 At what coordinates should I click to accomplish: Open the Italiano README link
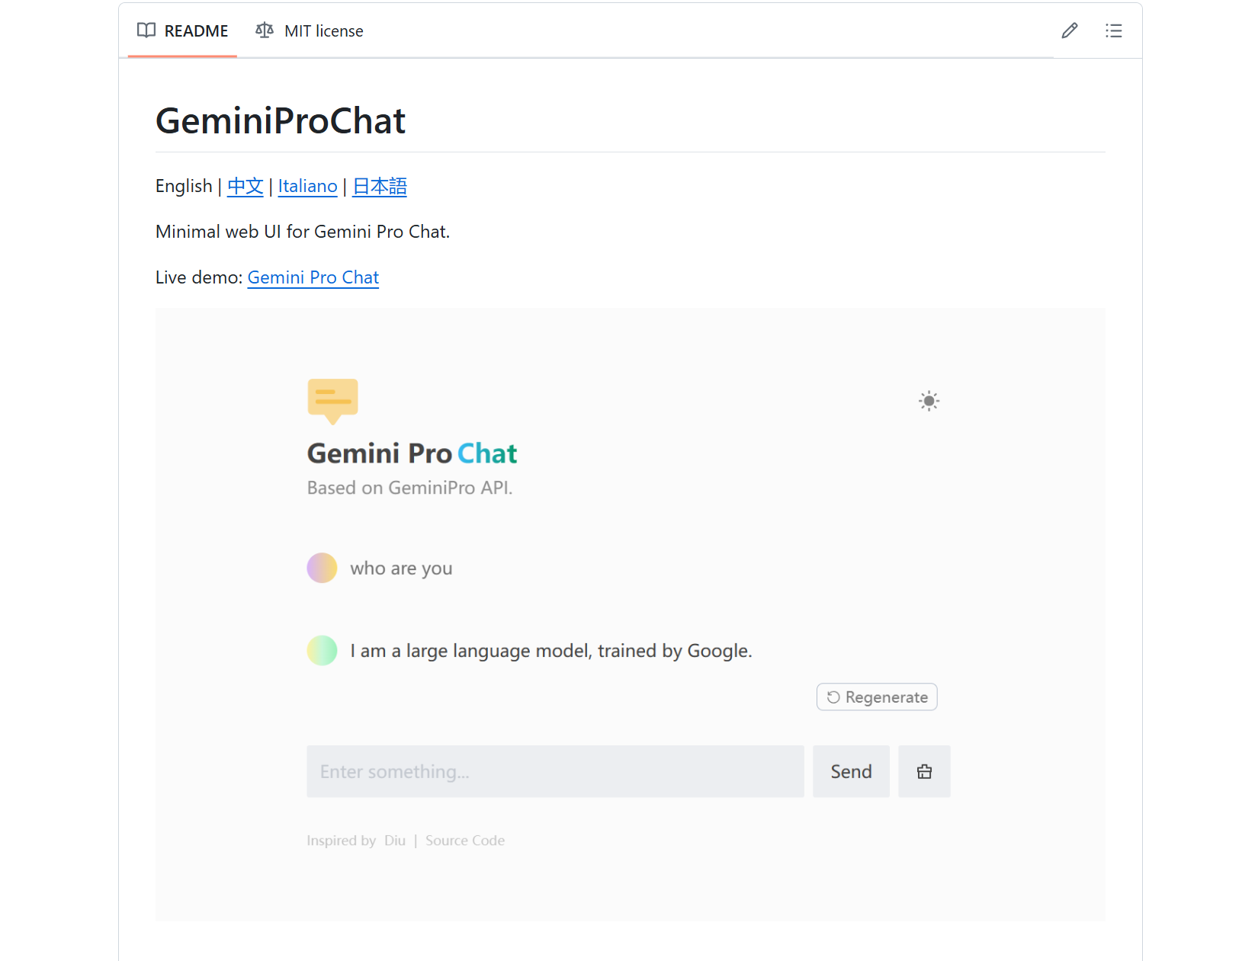[307, 186]
